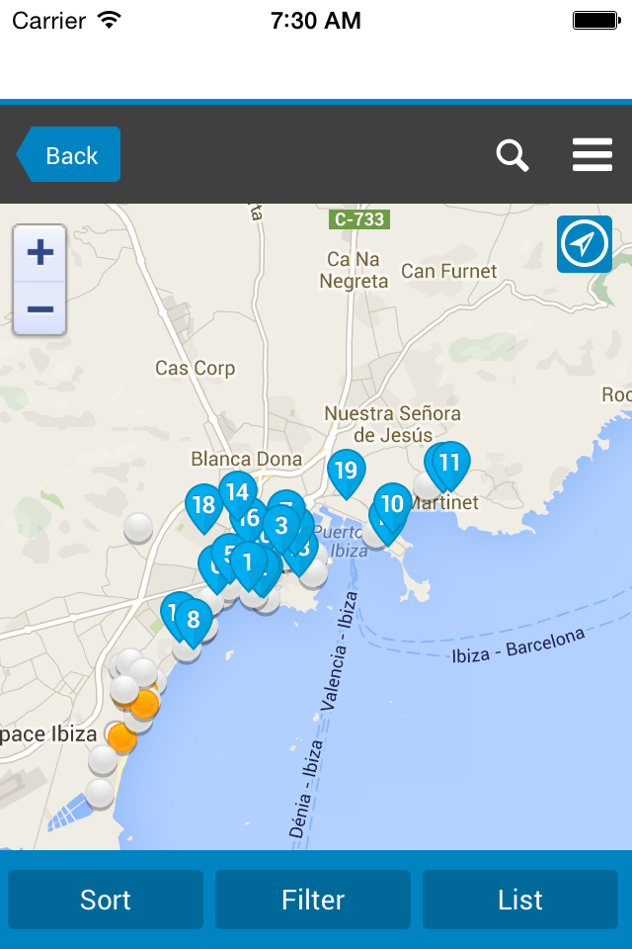632x949 pixels.
Task: Switch to List view
Action: [x=520, y=900]
